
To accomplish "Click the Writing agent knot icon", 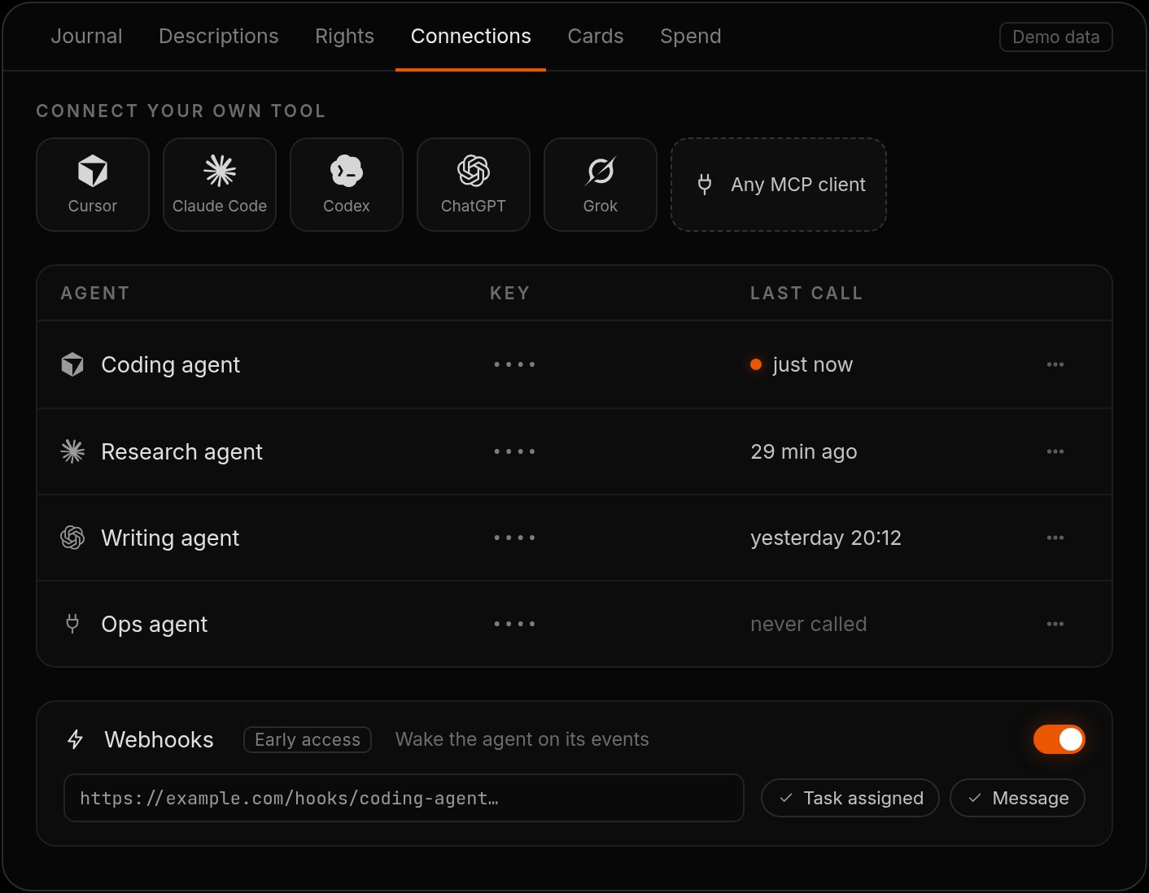I will pyautogui.click(x=72, y=538).
